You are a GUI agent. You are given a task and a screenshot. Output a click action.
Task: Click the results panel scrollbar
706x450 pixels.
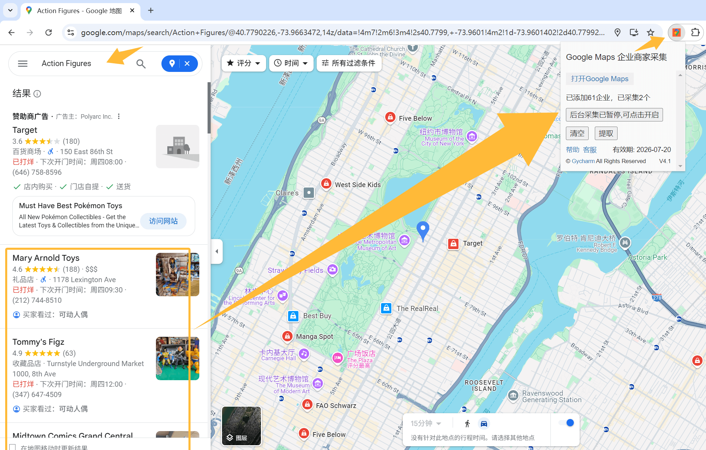click(x=209, y=108)
